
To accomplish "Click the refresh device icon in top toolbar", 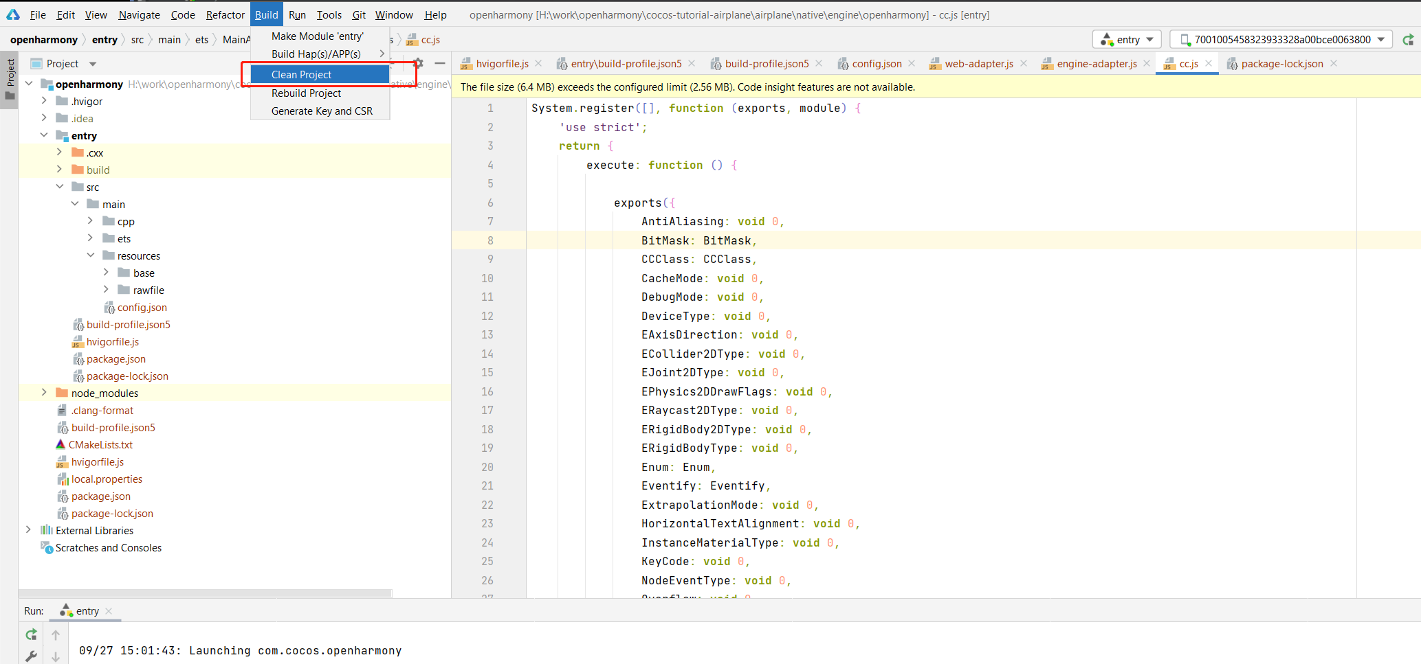I will click(1408, 40).
